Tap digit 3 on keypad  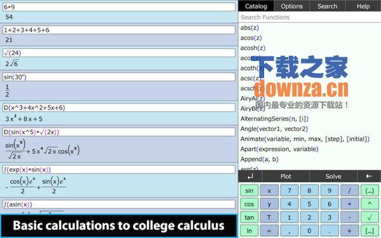click(330, 217)
